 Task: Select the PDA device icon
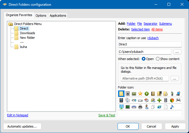[x=178, y=94]
